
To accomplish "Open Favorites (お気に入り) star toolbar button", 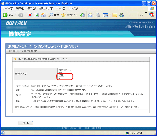I will (69, 15).
